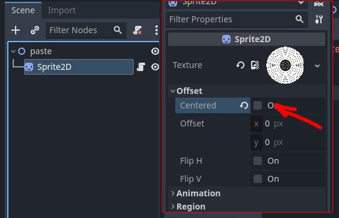Expand the Region section
Image resolution: width=339 pixels, height=218 pixels.
coord(173,207)
